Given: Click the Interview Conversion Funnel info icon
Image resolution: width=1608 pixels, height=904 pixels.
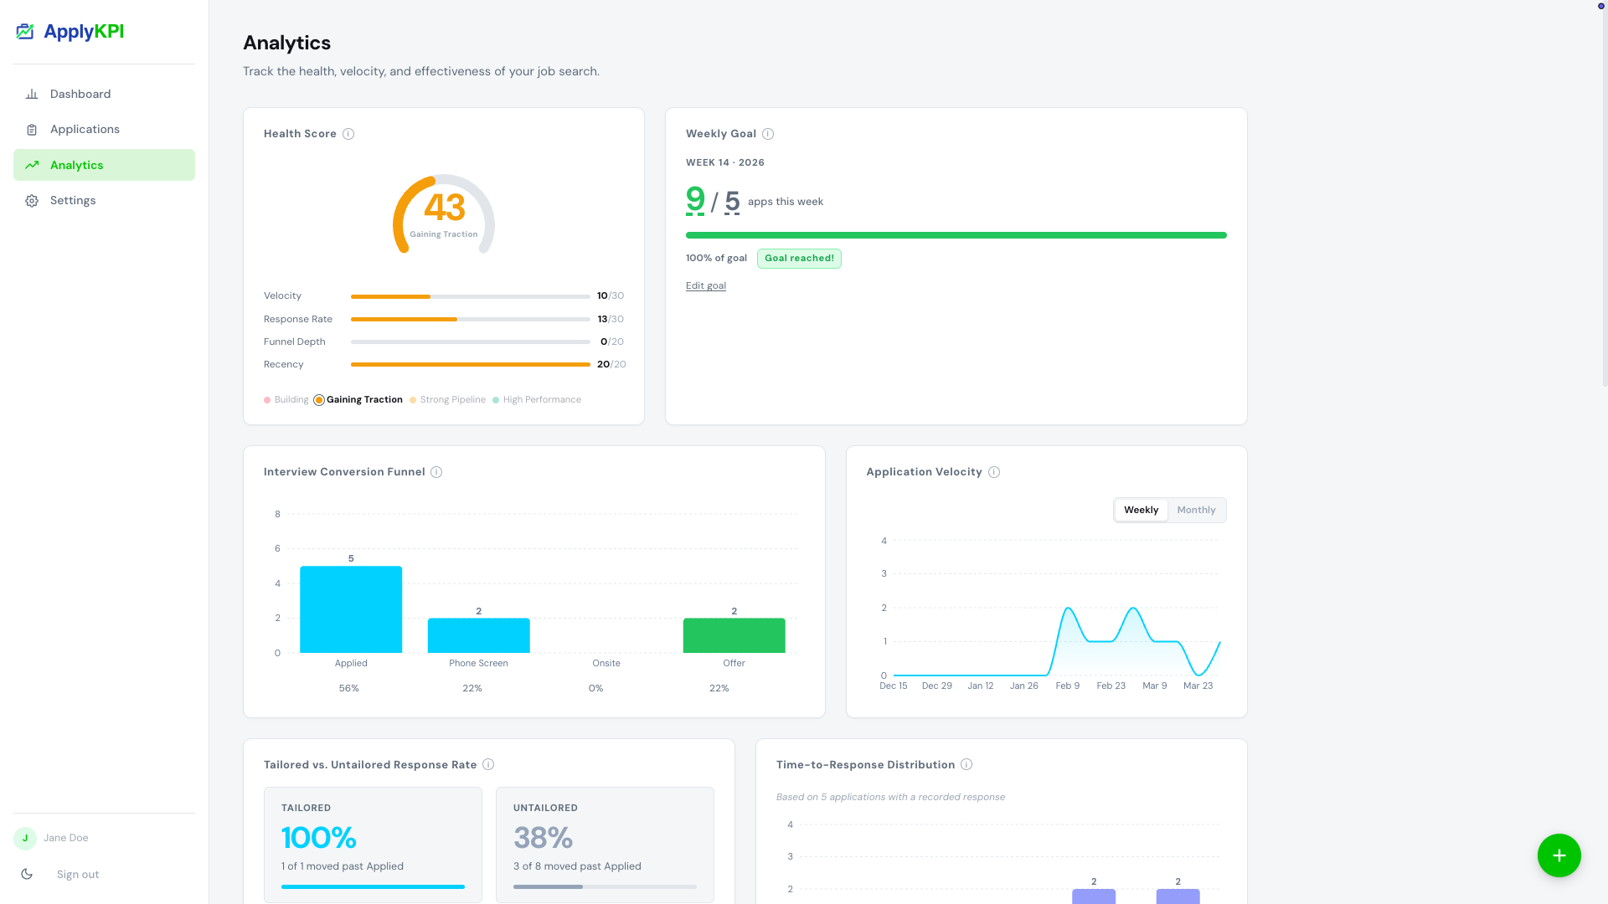Looking at the screenshot, I should (436, 471).
